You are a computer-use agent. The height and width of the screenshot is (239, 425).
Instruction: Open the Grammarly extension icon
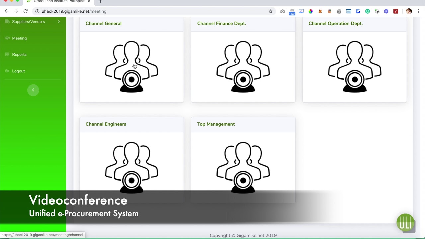point(367,11)
